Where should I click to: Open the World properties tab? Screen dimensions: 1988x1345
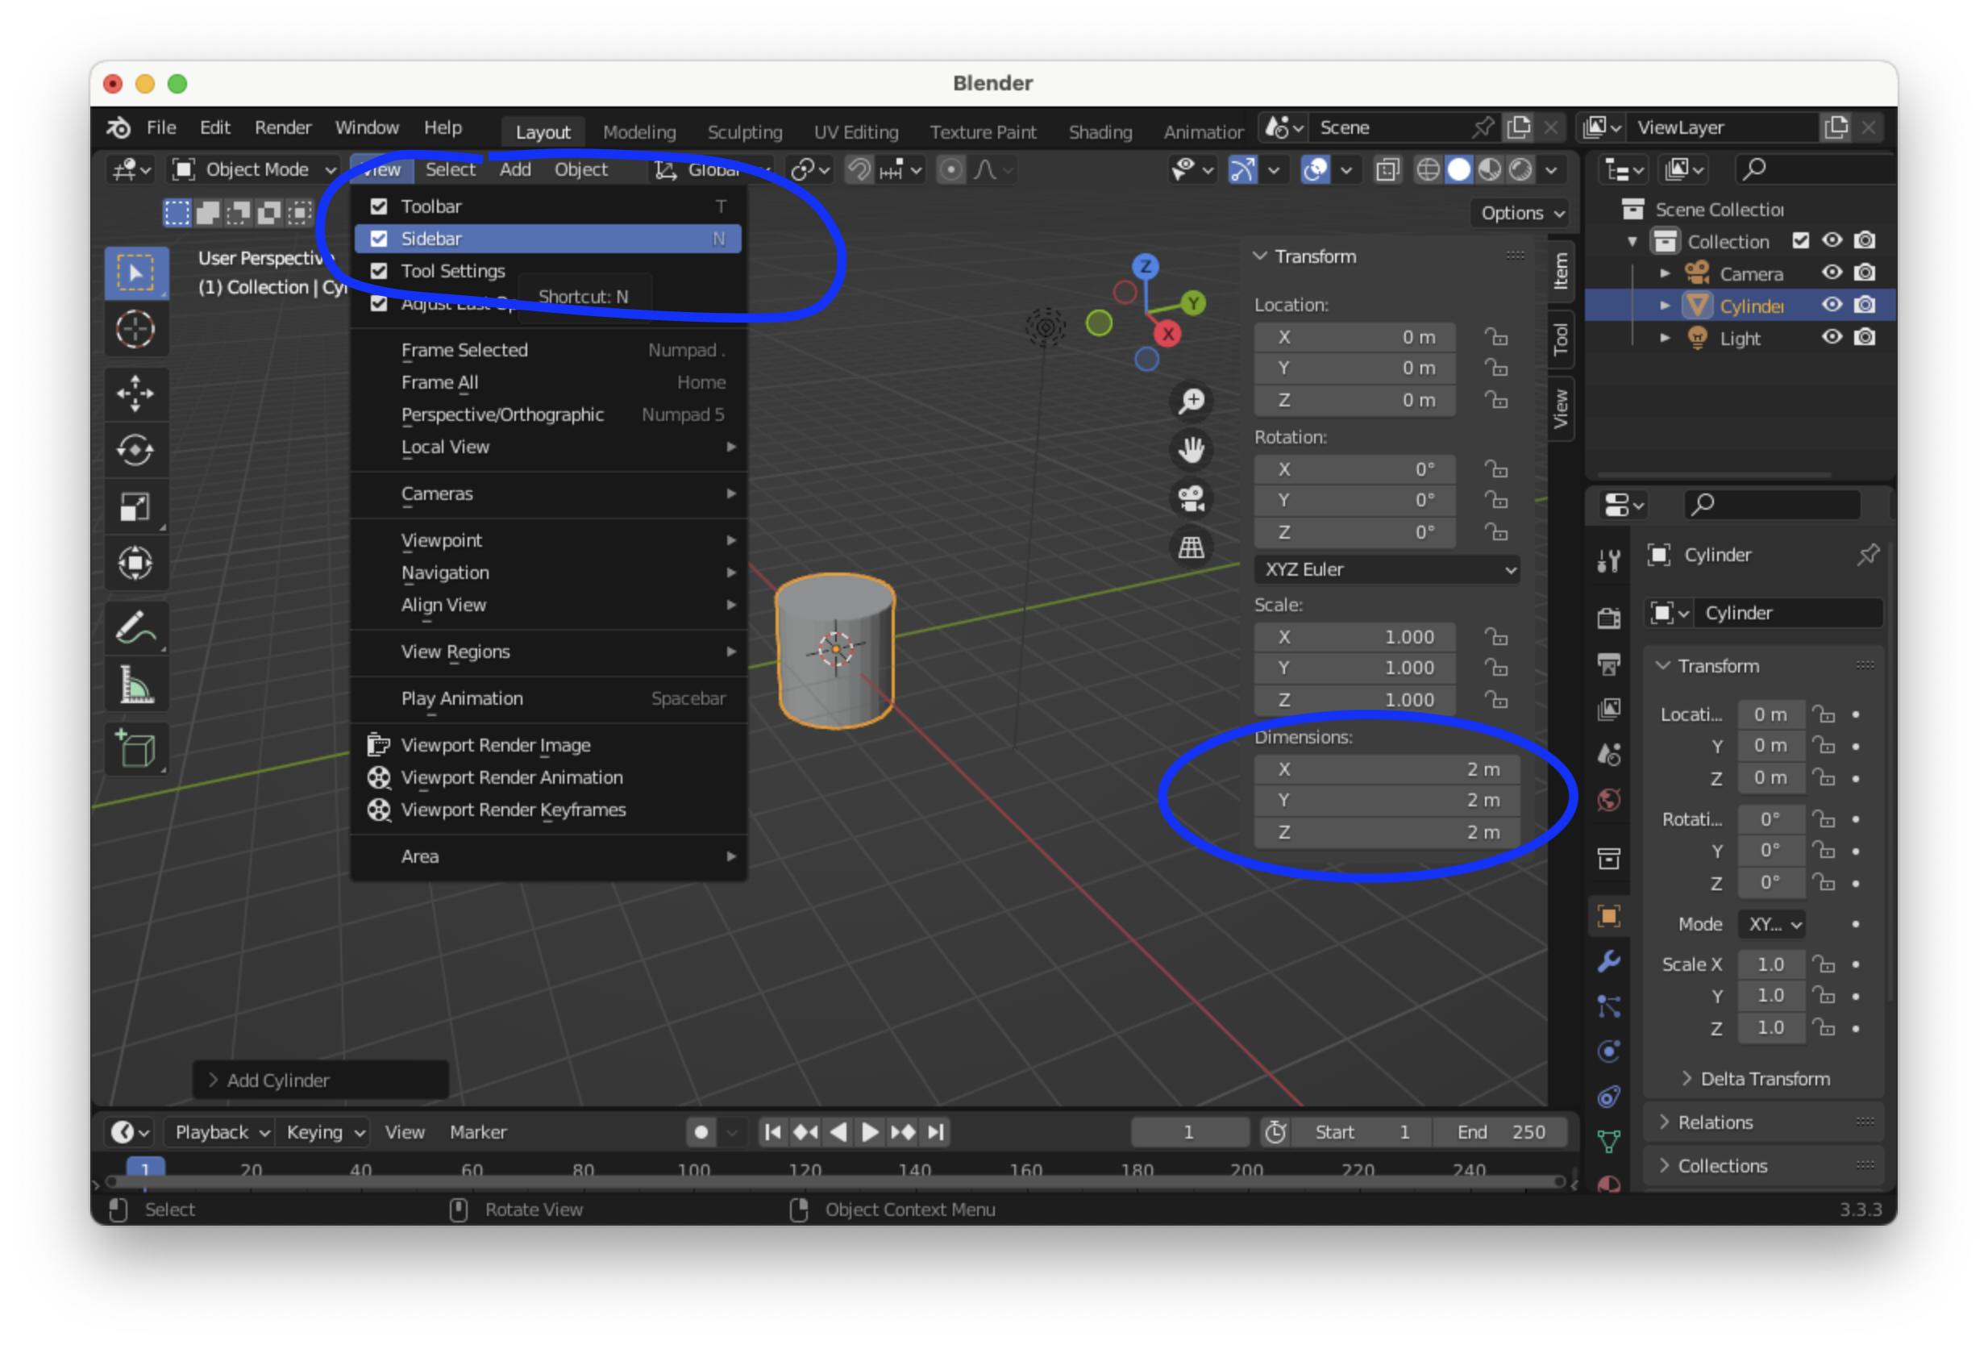pyautogui.click(x=1609, y=798)
